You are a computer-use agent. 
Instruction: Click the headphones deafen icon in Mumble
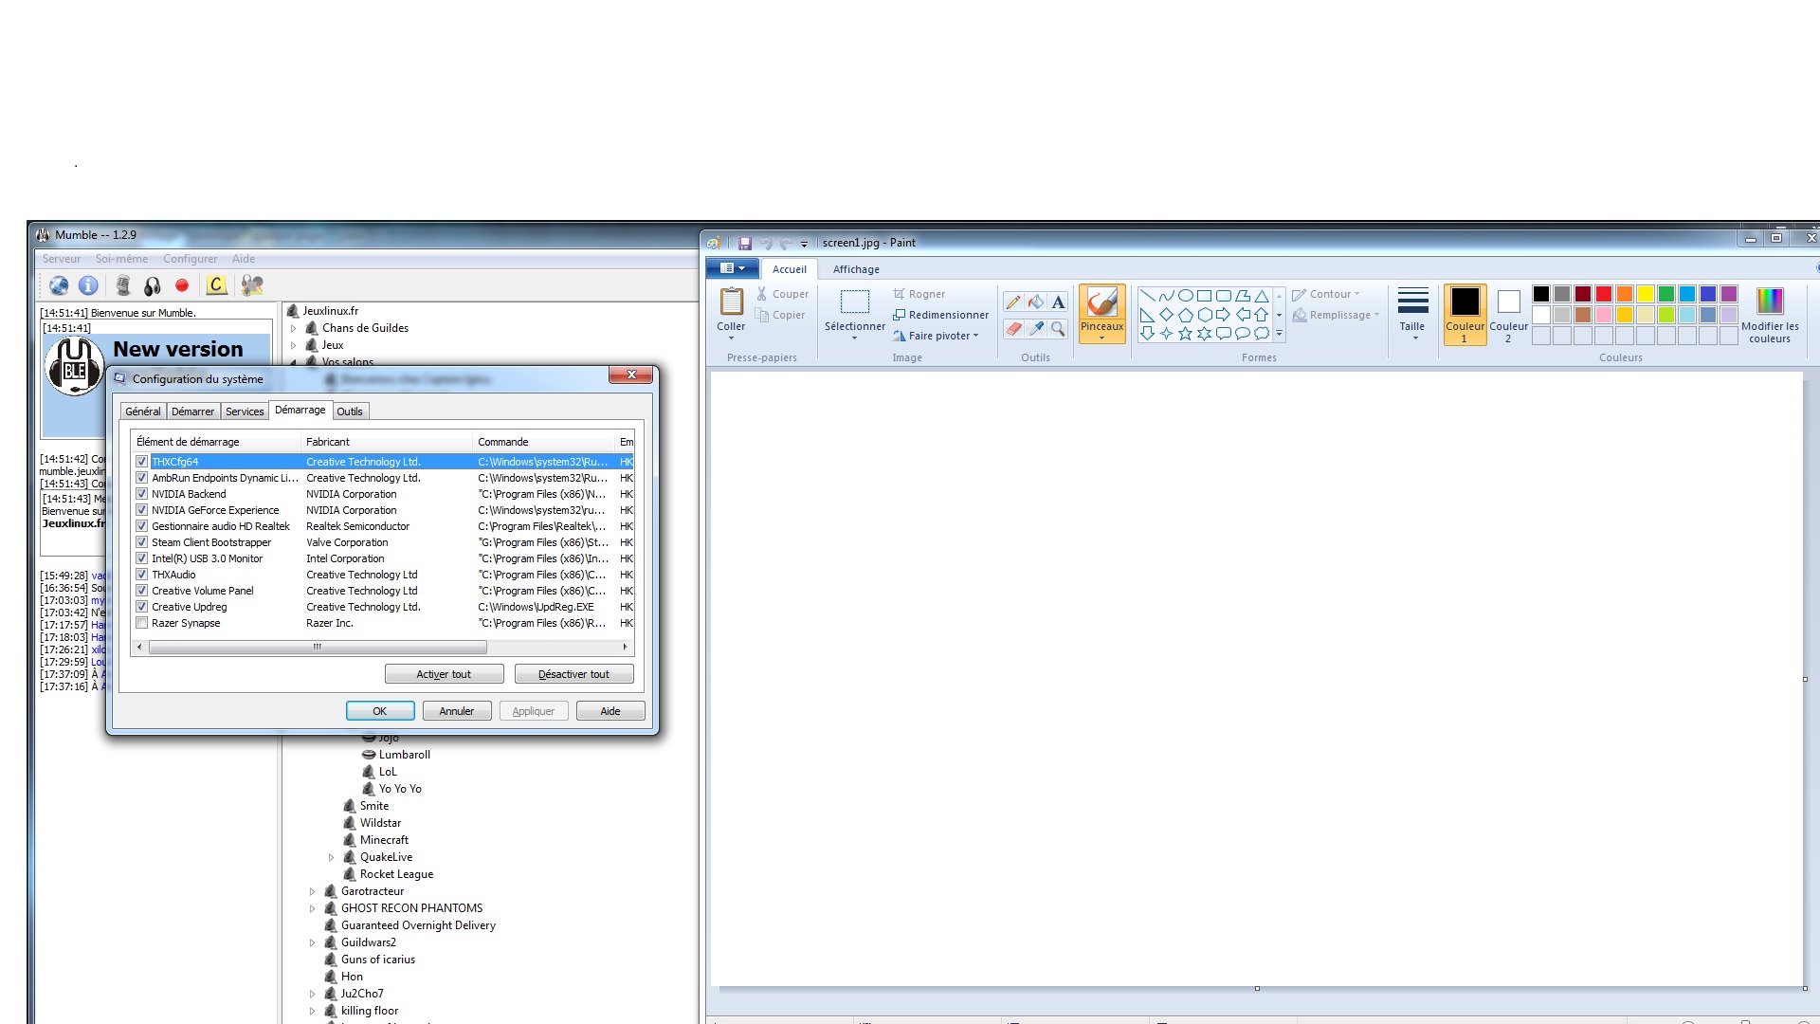pos(152,285)
